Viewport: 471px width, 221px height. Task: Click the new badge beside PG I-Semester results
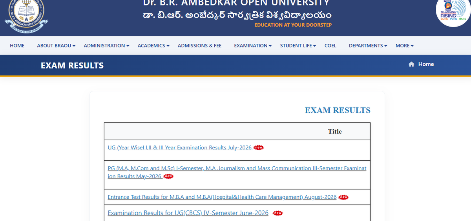[168, 176]
